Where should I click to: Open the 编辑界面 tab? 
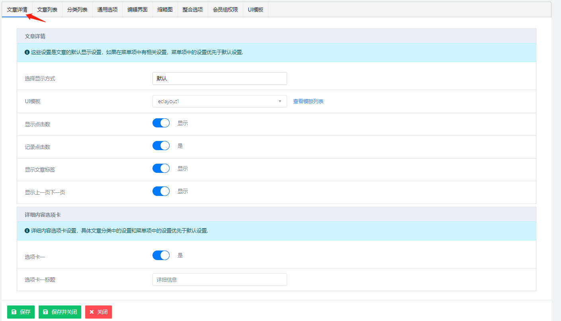(137, 10)
